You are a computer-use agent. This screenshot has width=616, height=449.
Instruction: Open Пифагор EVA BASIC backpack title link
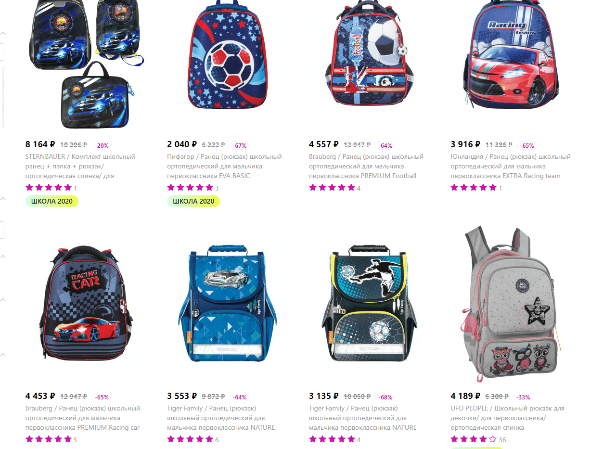click(224, 166)
